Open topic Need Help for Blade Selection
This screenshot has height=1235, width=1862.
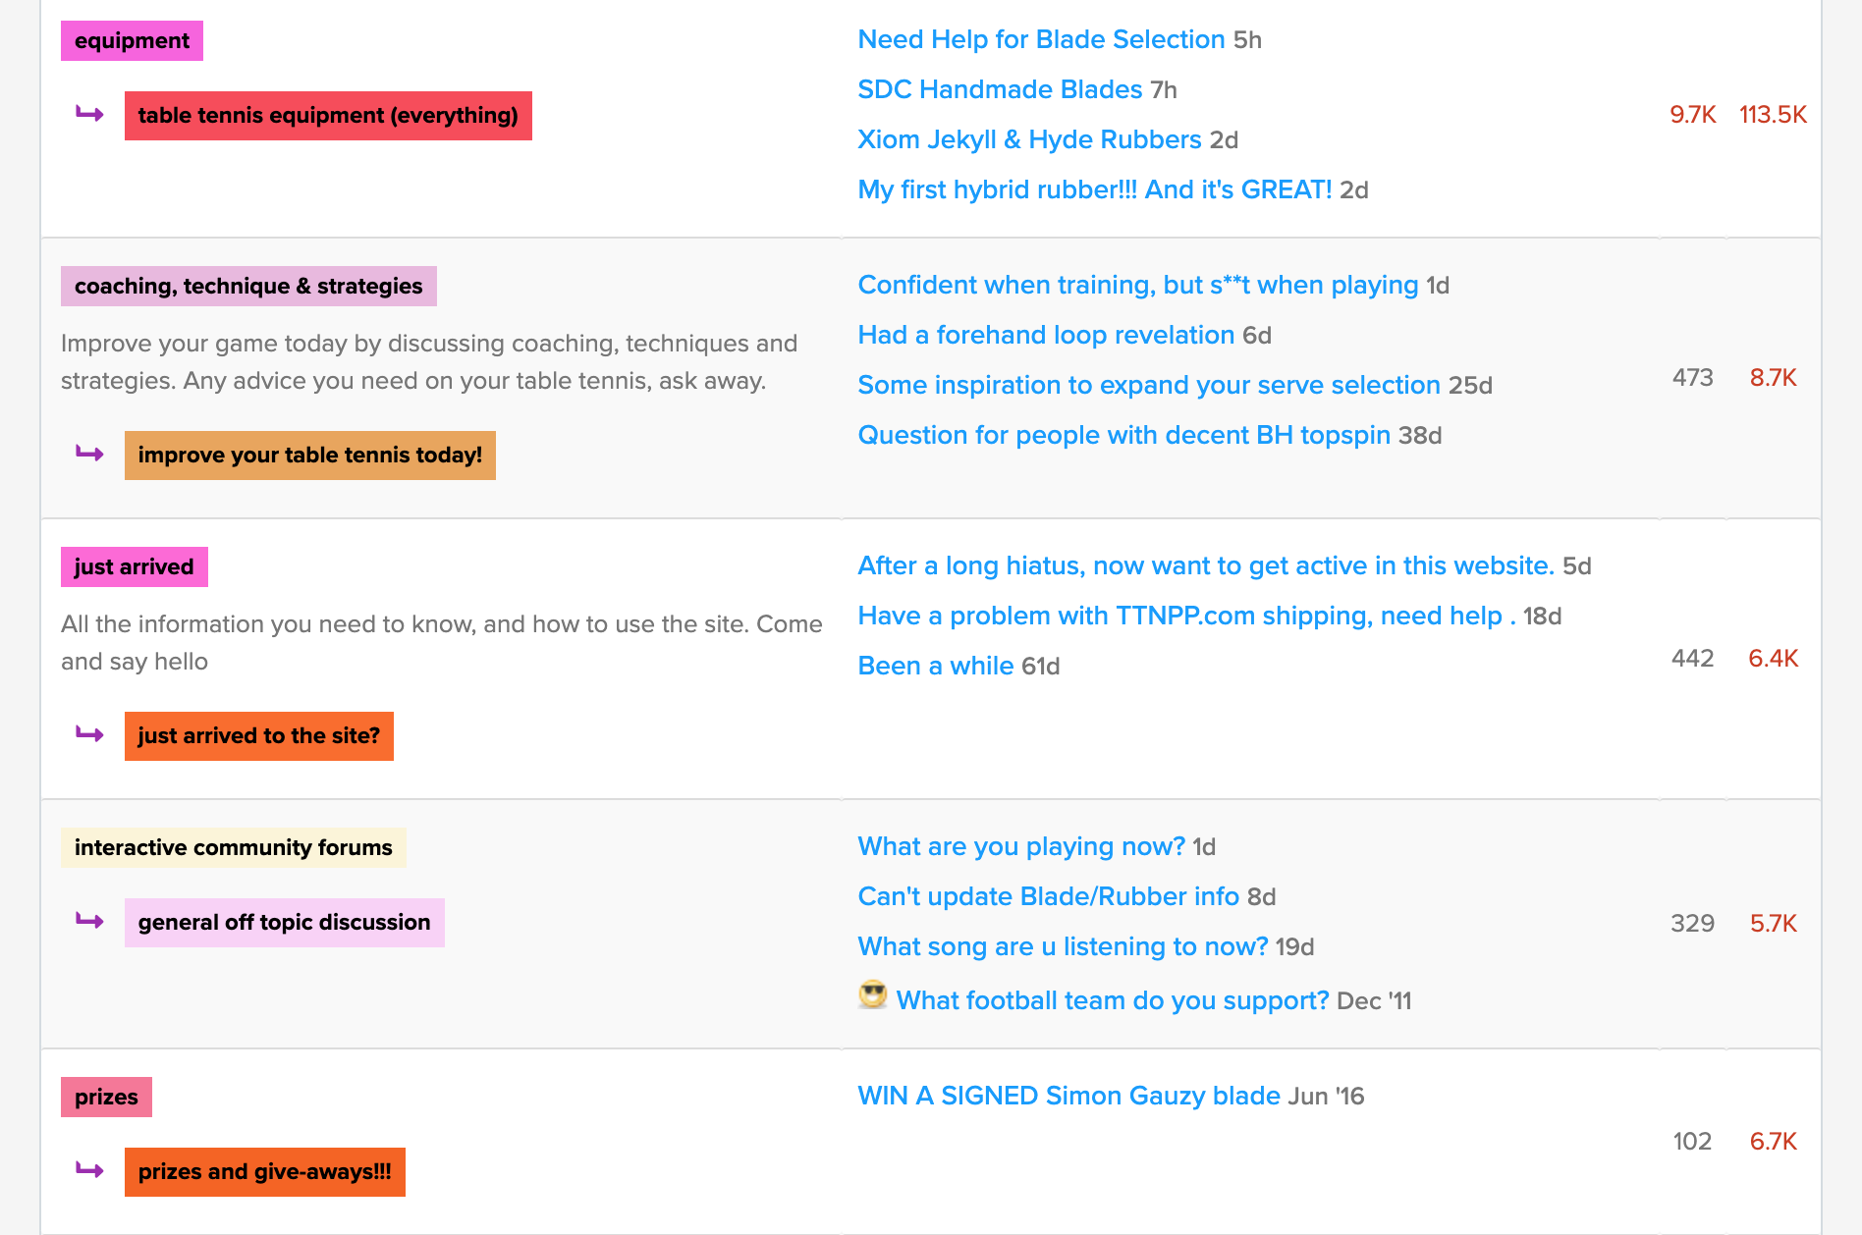pyautogui.click(x=1041, y=39)
